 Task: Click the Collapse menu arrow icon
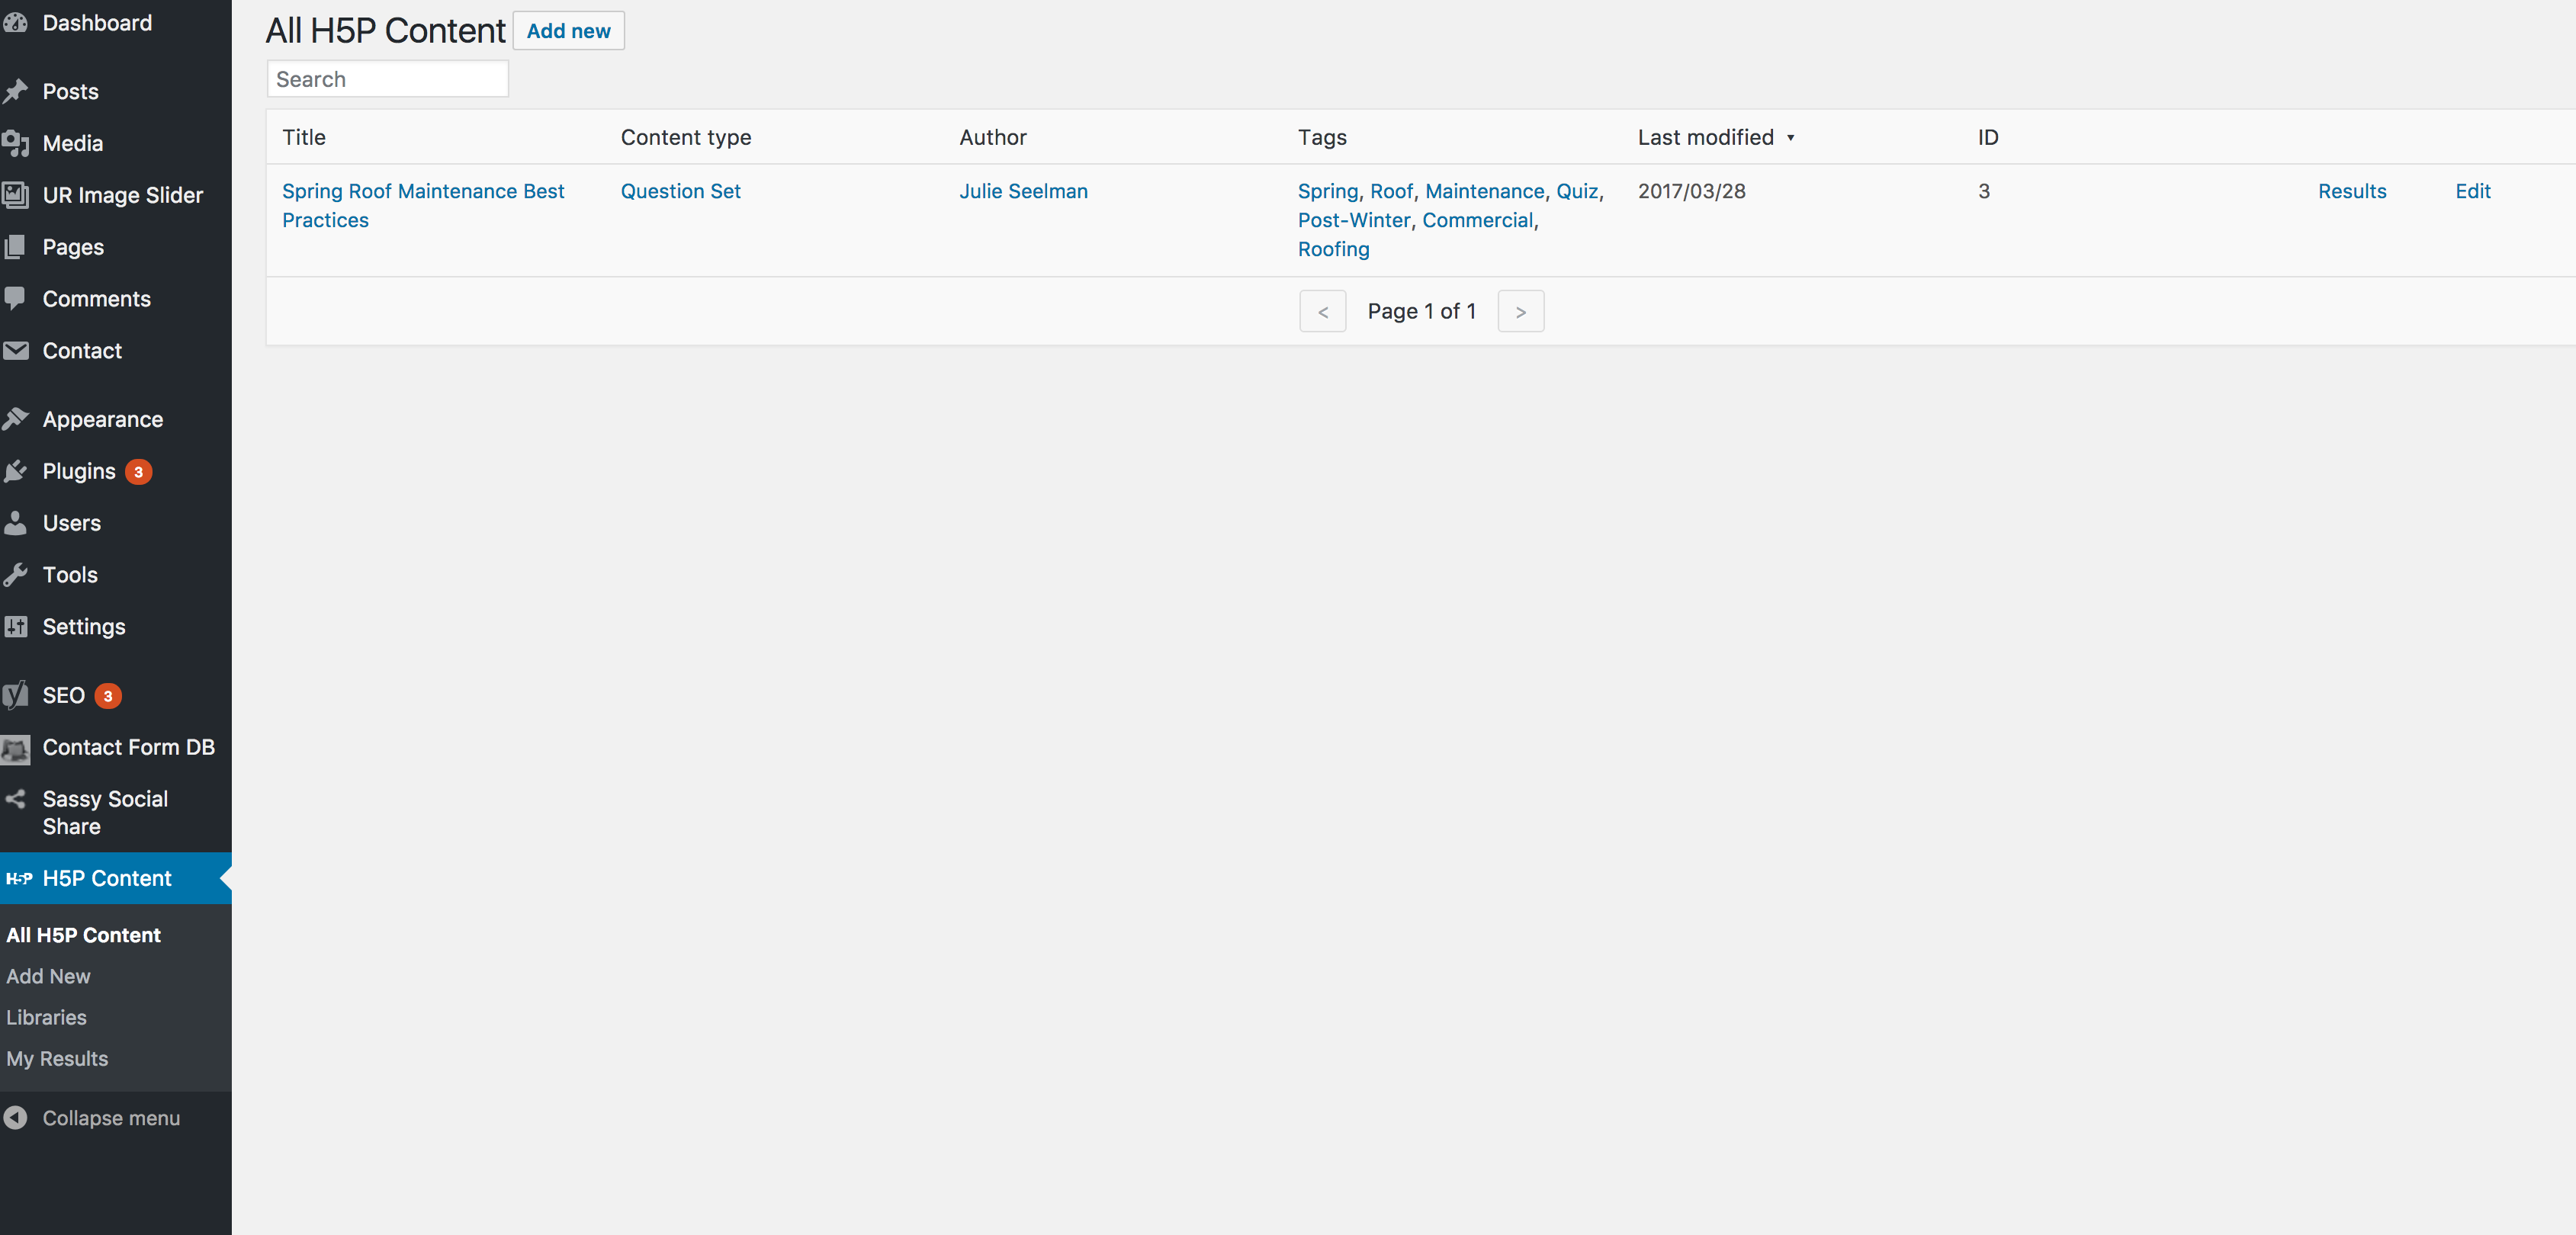pos(15,1118)
